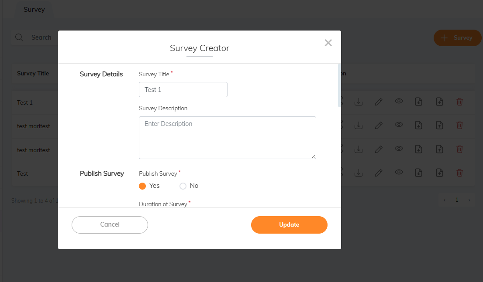
Task: Click the eye preview icon for Test 1
Action: (399, 101)
